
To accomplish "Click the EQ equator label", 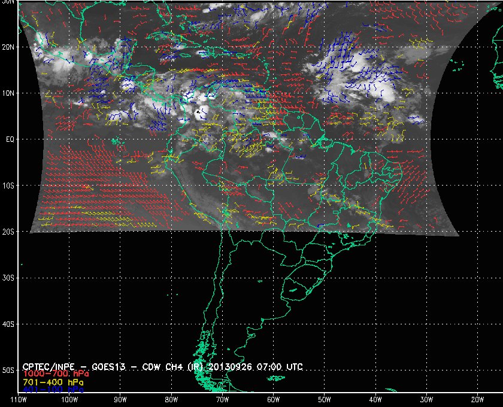I will (10, 139).
